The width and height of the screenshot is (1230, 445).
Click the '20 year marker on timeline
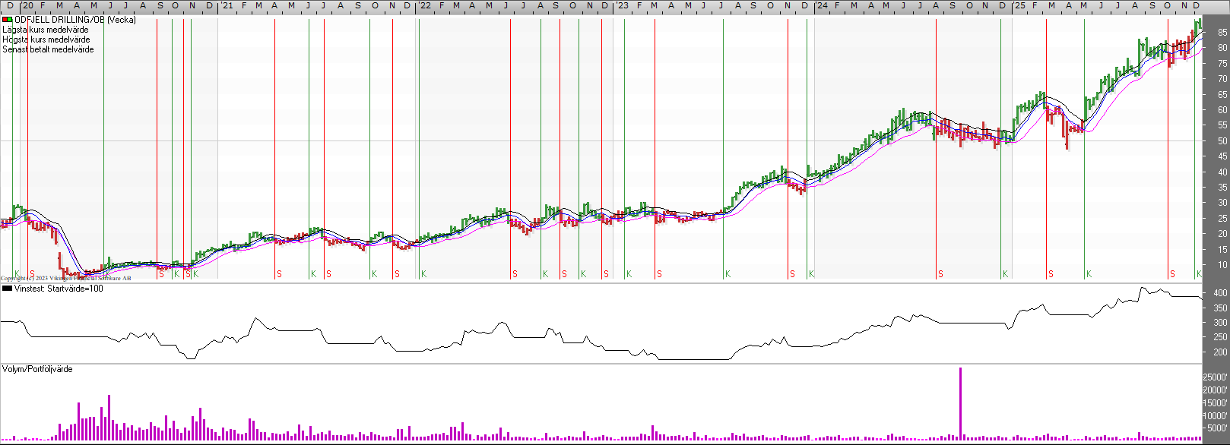tap(28, 6)
